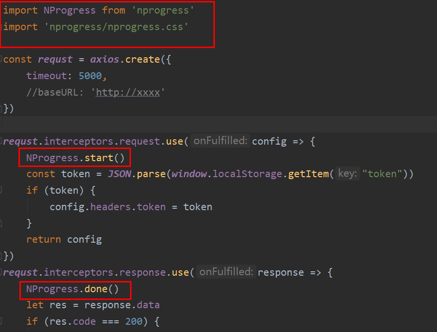Select the 200 status value

(133, 321)
